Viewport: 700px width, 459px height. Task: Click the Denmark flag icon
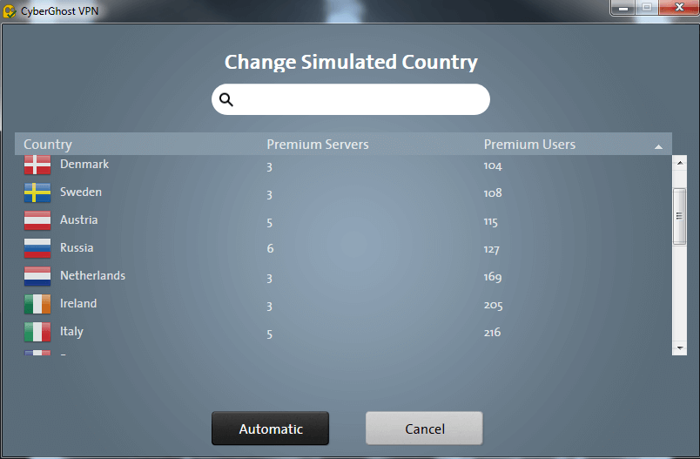37,165
